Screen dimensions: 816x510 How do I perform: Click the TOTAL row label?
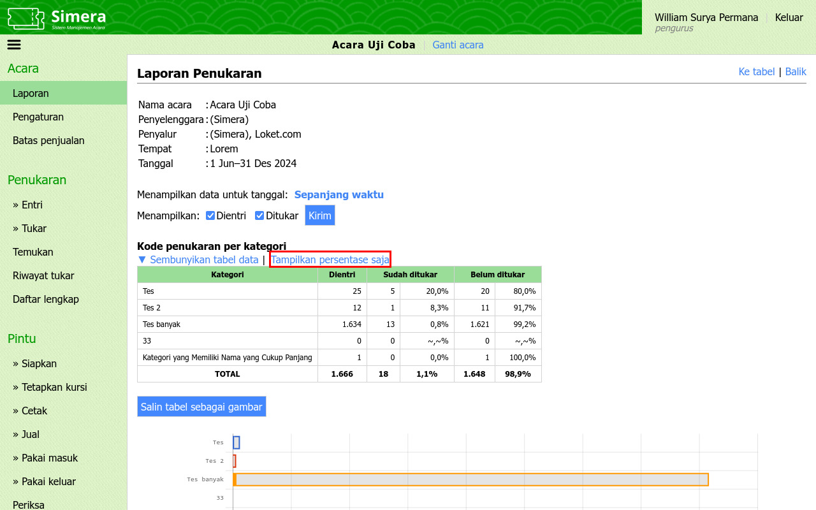tap(228, 374)
